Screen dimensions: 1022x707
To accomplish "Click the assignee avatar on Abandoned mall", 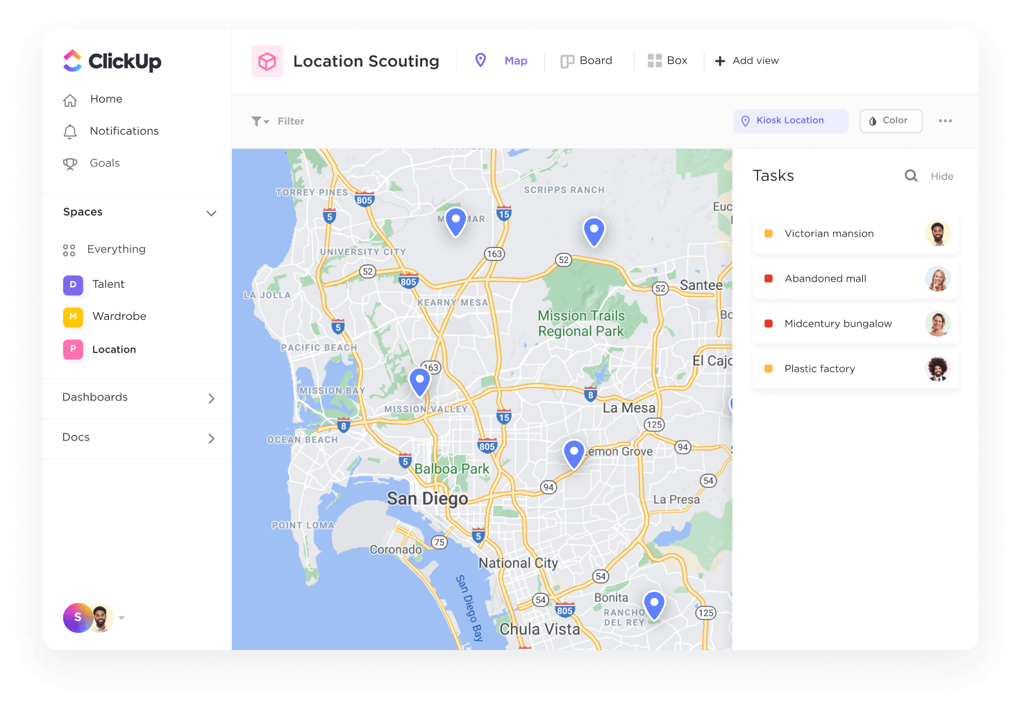I will point(937,279).
